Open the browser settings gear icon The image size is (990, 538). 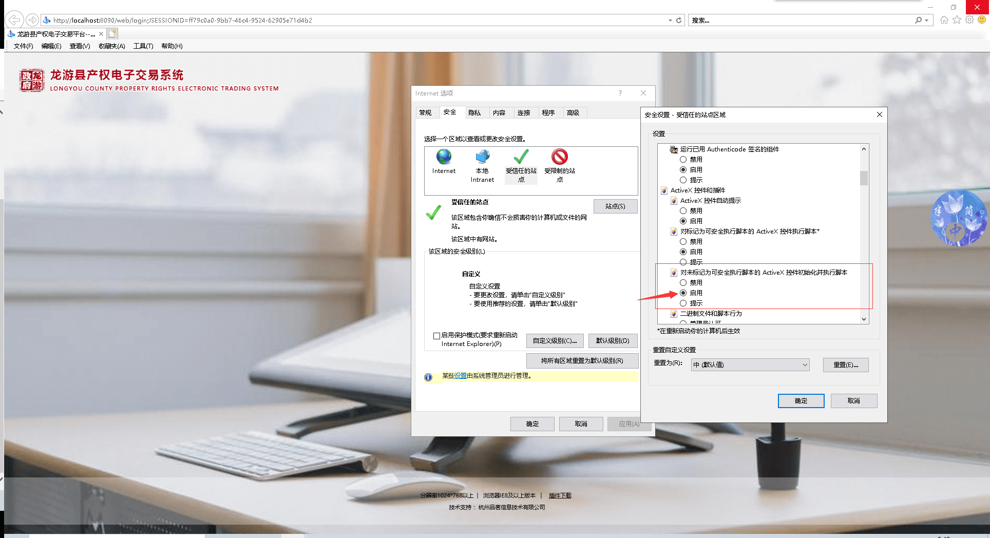tap(969, 20)
